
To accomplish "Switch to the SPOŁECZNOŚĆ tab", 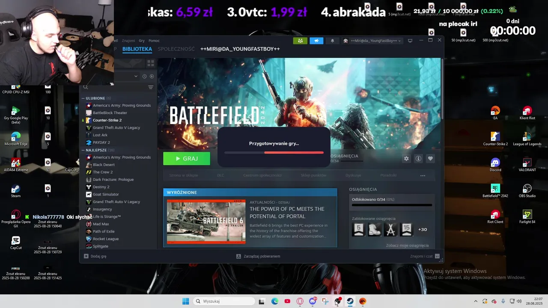I will pyautogui.click(x=176, y=49).
